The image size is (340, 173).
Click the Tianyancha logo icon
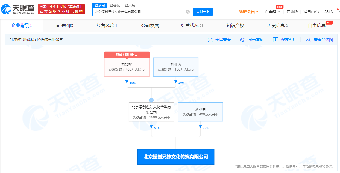click(x=6, y=9)
